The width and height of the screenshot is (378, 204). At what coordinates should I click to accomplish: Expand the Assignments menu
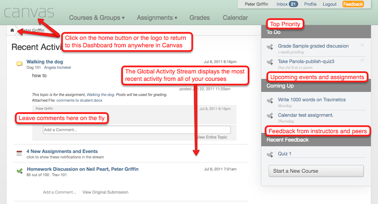(x=157, y=17)
